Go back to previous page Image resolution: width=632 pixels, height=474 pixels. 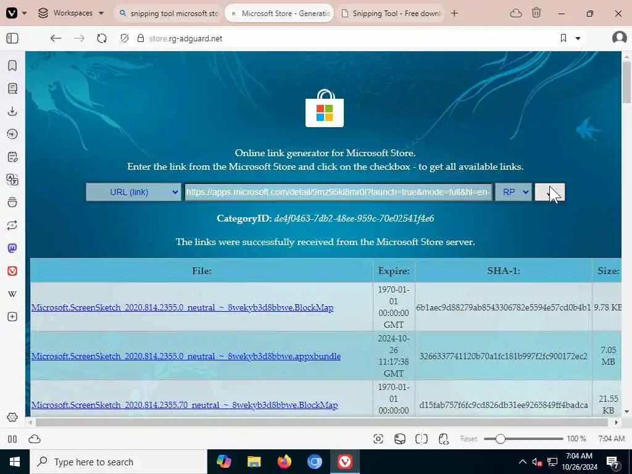56,38
